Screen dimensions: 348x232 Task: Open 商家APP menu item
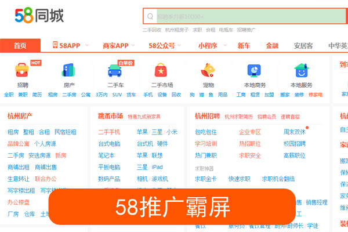tap(115, 46)
